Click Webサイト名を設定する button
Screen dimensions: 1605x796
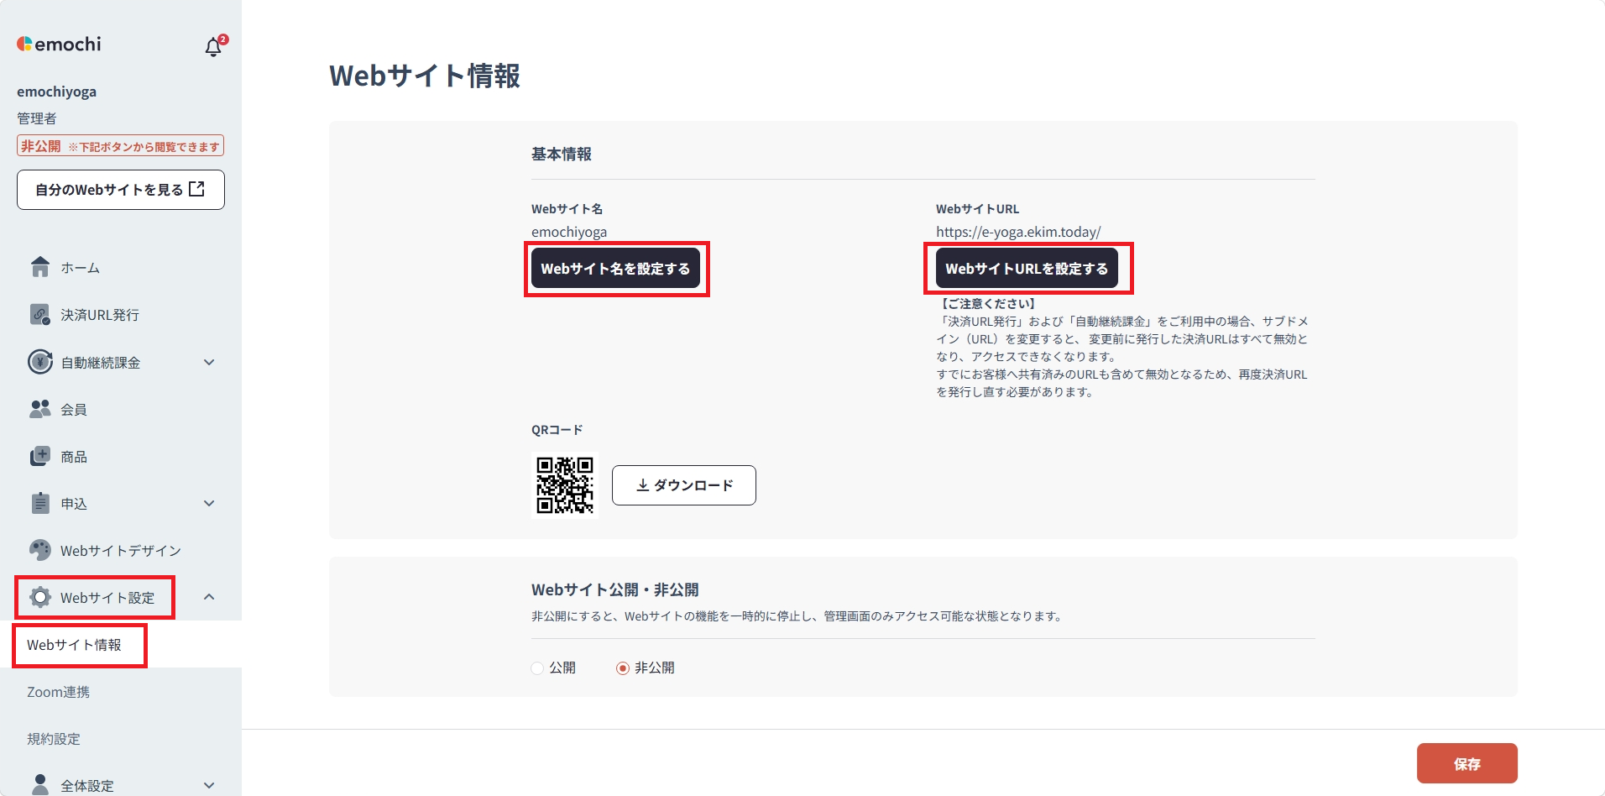(615, 268)
